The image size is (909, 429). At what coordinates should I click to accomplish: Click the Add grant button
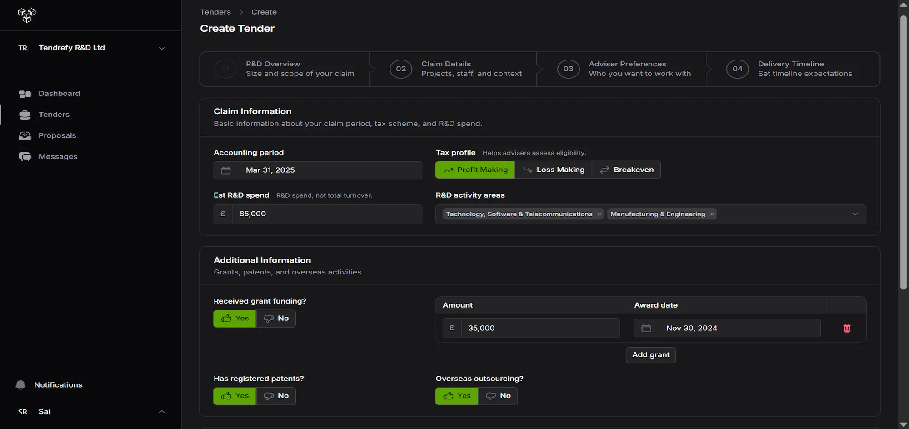pyautogui.click(x=651, y=355)
